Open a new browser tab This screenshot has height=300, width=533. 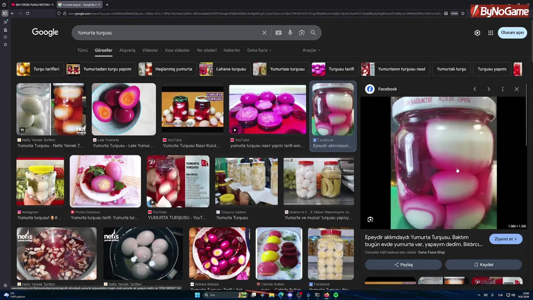(107, 5)
